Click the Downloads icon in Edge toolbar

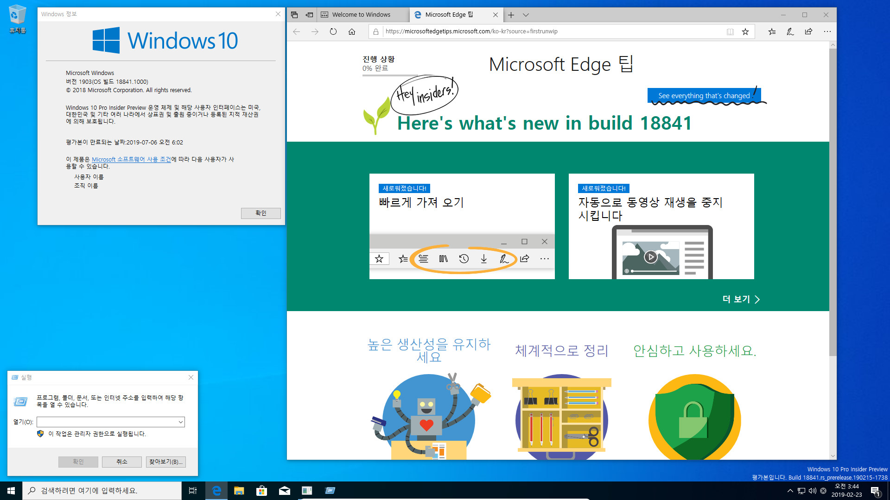click(483, 258)
